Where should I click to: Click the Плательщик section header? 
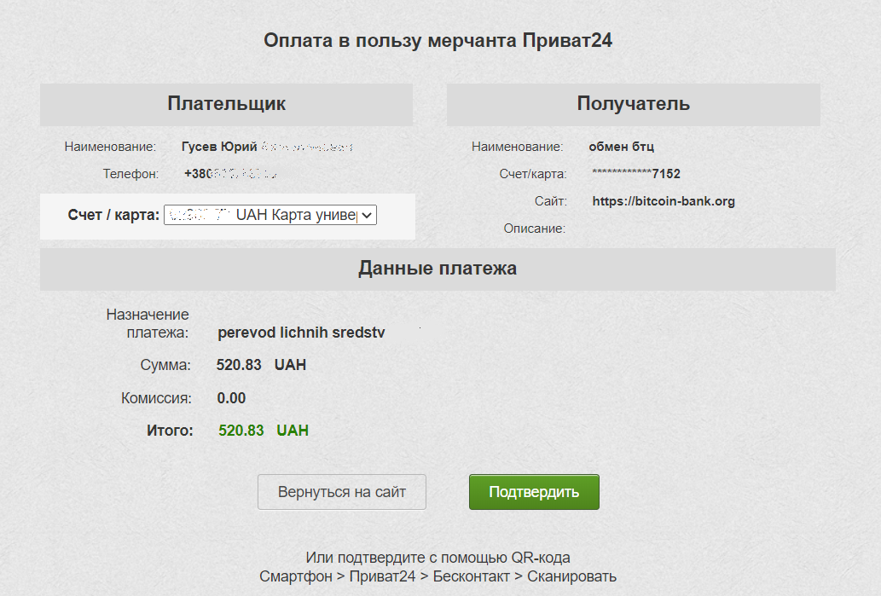point(226,104)
